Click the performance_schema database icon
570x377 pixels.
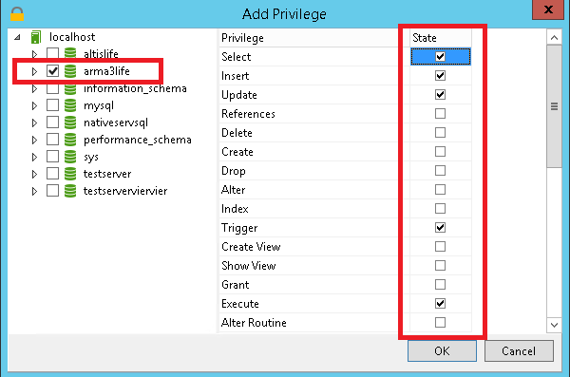[x=70, y=140]
